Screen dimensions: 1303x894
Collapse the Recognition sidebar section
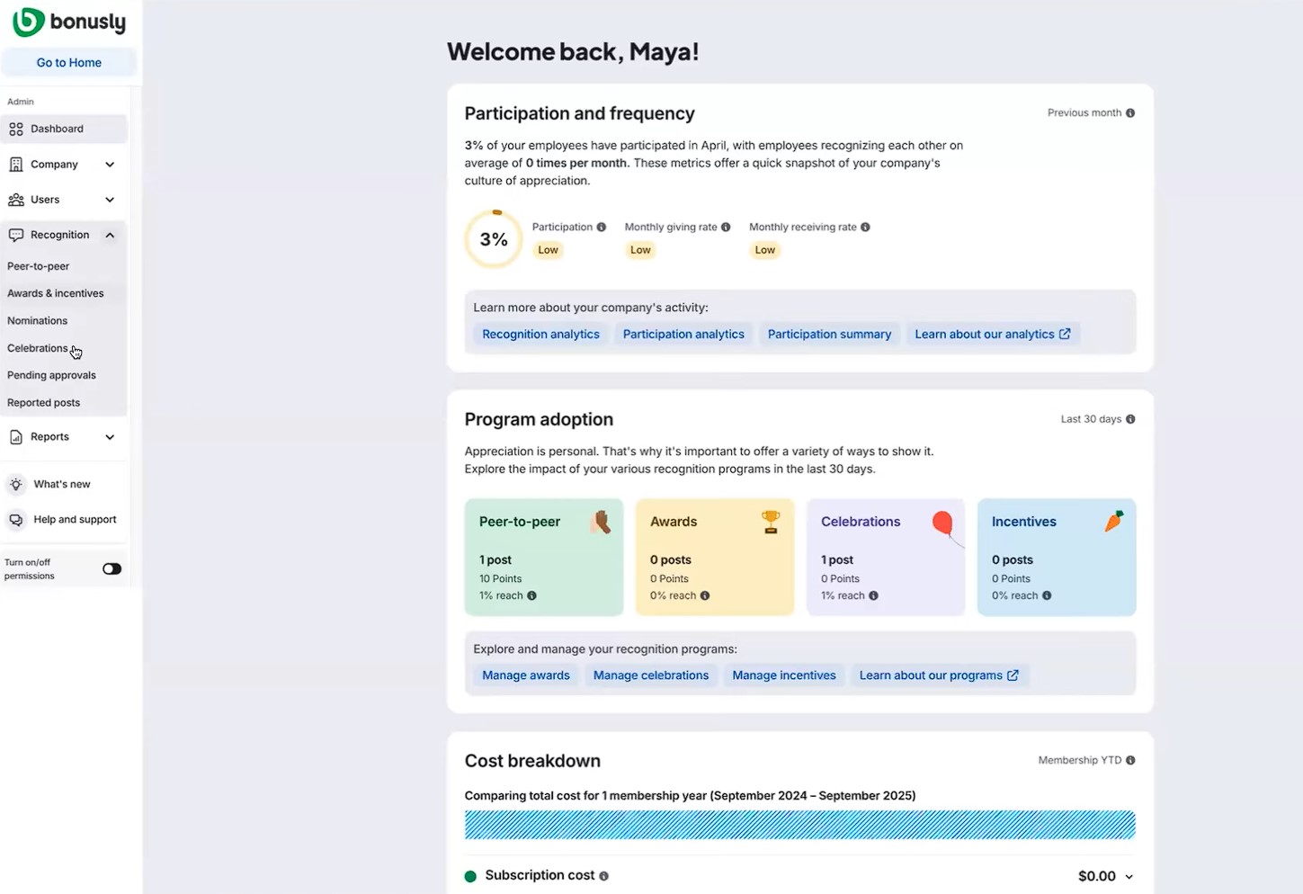110,235
